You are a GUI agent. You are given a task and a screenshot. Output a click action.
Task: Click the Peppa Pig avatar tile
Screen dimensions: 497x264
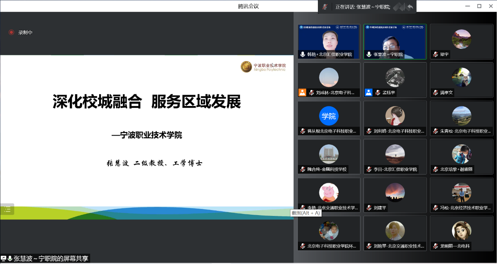(329, 192)
